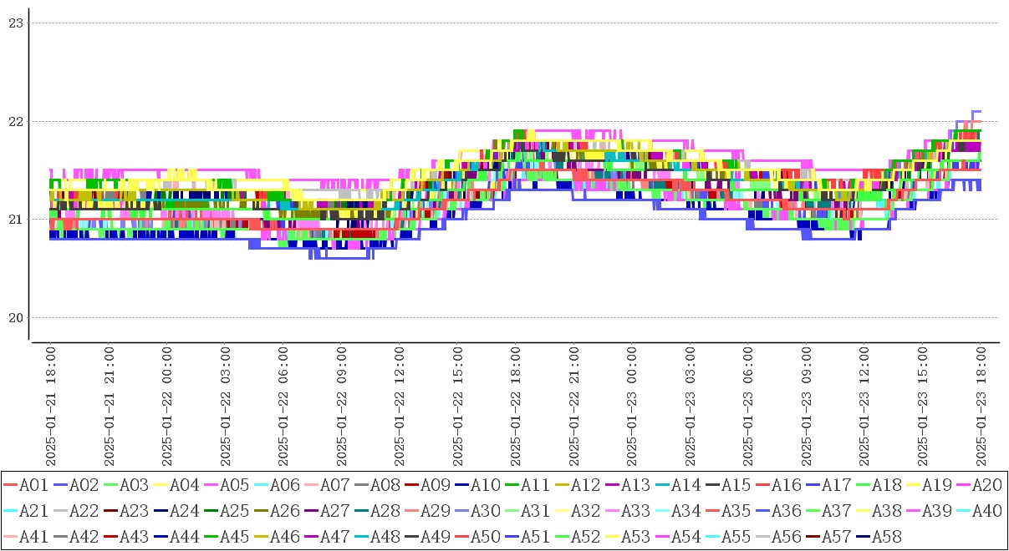The image size is (1009, 551).
Task: Click the y-axis value 23 label
Action: (x=14, y=23)
